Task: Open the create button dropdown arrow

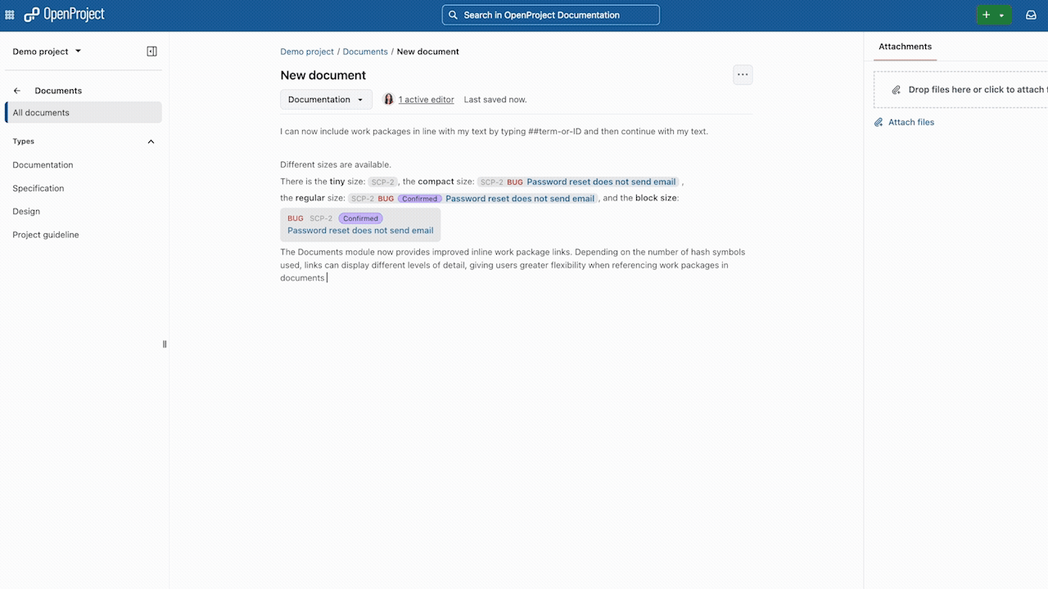Action: [1002, 15]
